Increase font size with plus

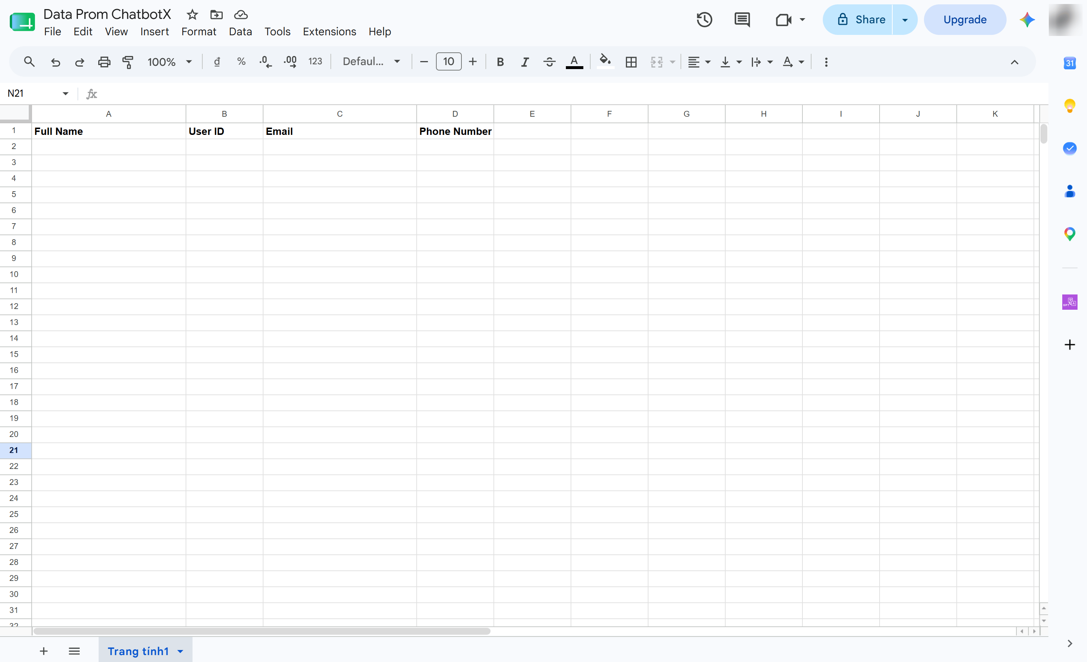pyautogui.click(x=472, y=62)
